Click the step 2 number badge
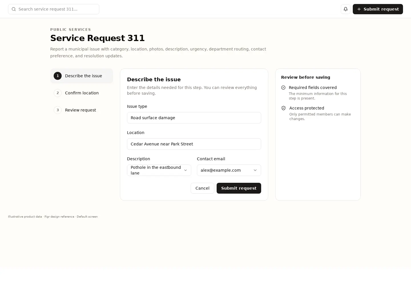Screen dimensions: 411x292 [x=58, y=93]
